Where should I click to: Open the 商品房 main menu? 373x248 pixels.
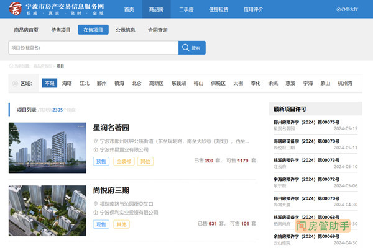point(156,9)
